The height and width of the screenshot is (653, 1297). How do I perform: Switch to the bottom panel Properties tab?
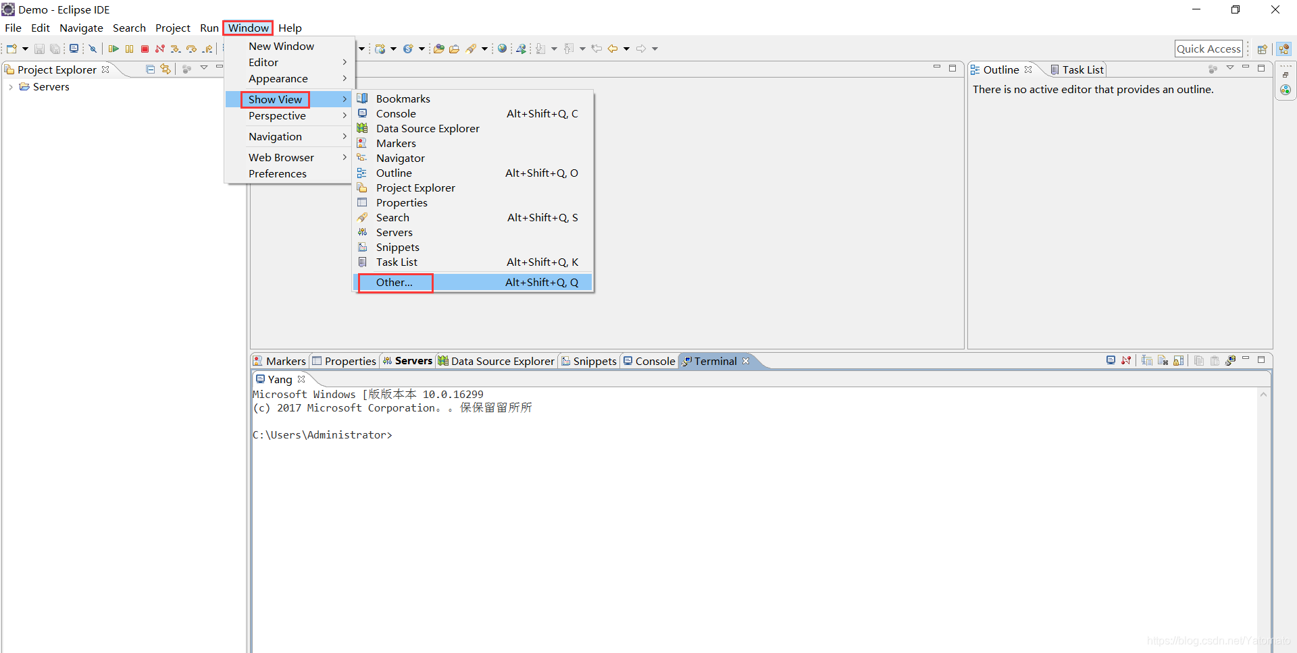(345, 361)
